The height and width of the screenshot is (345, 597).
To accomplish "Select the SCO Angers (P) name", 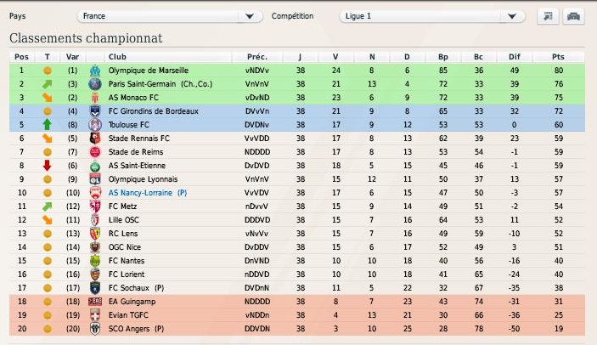I will point(137,329).
